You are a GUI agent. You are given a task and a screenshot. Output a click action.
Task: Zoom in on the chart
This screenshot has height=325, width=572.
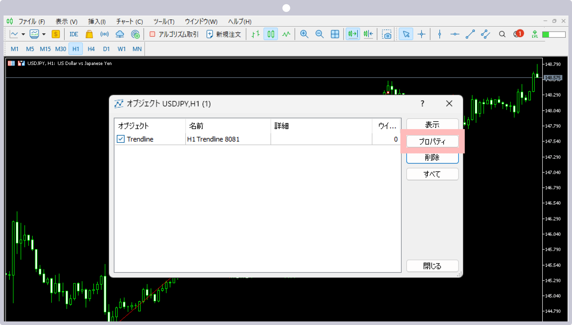click(x=304, y=34)
